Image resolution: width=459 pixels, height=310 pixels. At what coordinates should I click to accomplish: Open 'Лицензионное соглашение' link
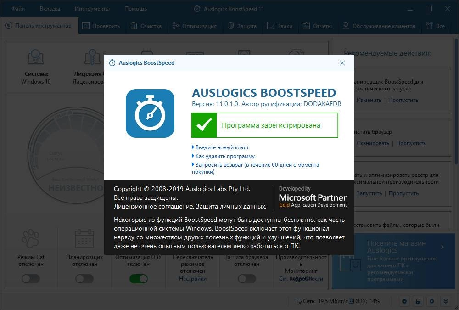point(153,207)
